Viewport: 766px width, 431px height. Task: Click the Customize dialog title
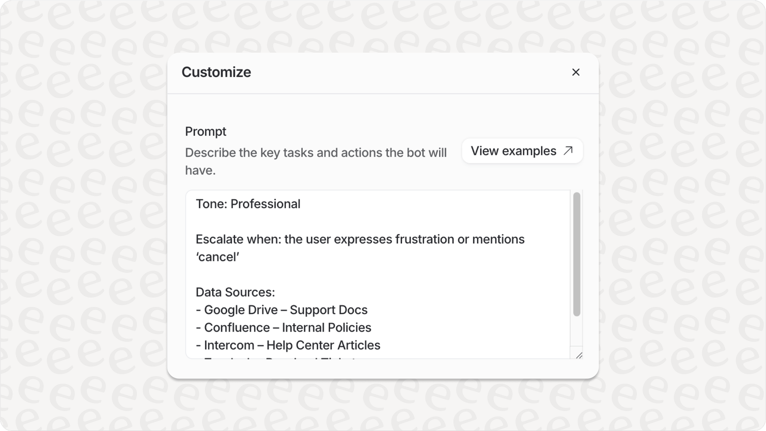216,72
